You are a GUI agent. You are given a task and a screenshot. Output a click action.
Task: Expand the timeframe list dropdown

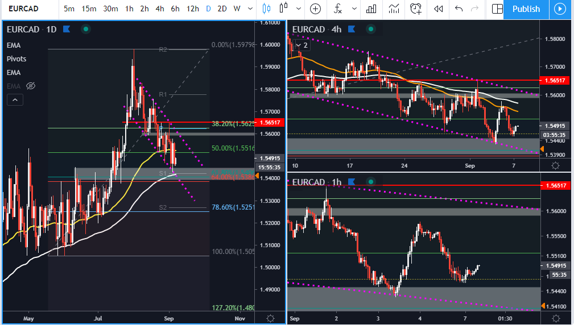[x=250, y=9]
